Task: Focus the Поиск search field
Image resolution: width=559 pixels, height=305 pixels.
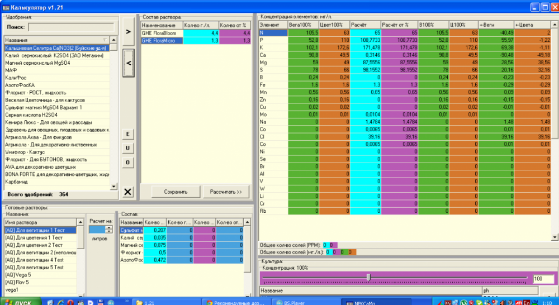Action: pos(72,27)
